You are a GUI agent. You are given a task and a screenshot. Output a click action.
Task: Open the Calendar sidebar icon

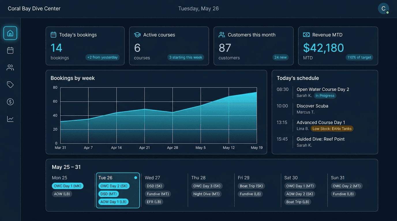pyautogui.click(x=10, y=50)
